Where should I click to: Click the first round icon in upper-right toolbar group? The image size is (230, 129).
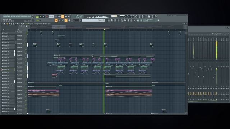(136, 16)
